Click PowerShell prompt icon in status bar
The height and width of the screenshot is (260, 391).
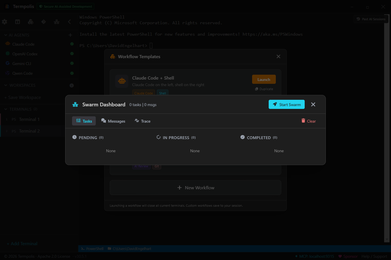pyautogui.click(x=83, y=249)
